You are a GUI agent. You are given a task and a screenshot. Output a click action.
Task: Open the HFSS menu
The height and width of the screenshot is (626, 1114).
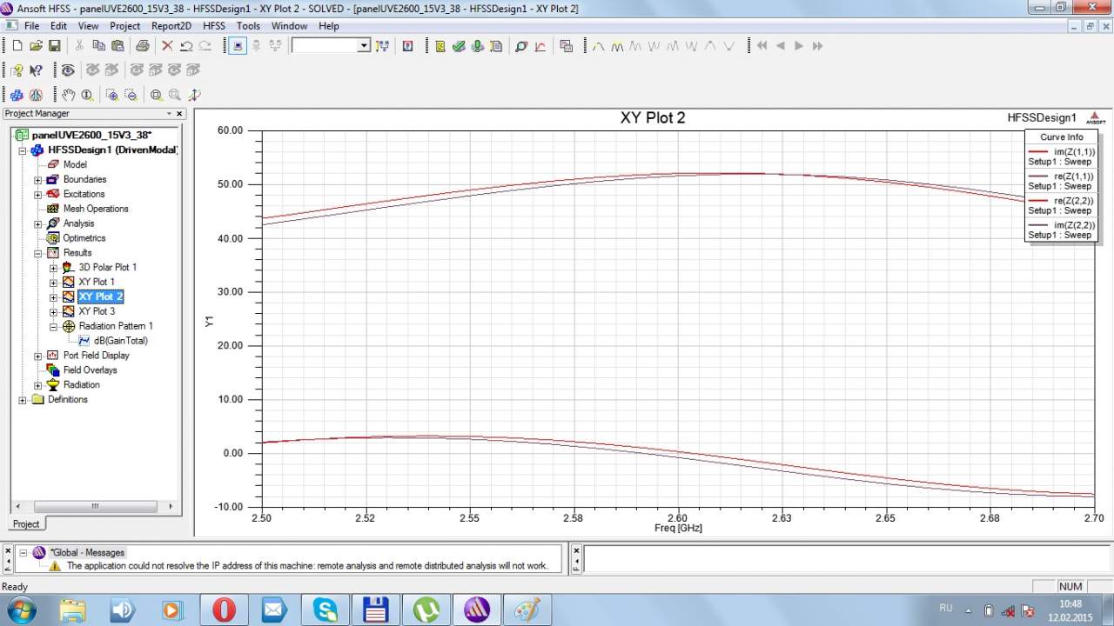tap(214, 26)
